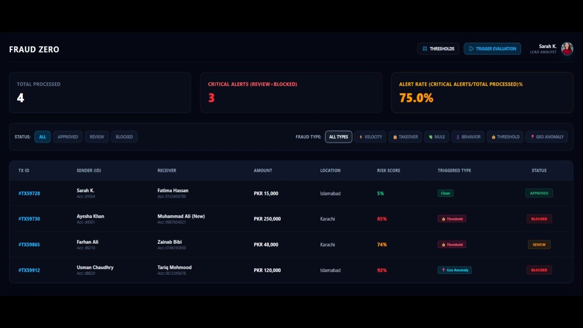This screenshot has height=328, width=583.
Task: Click sender name Usman Chaudhry
Action: [x=95, y=267]
